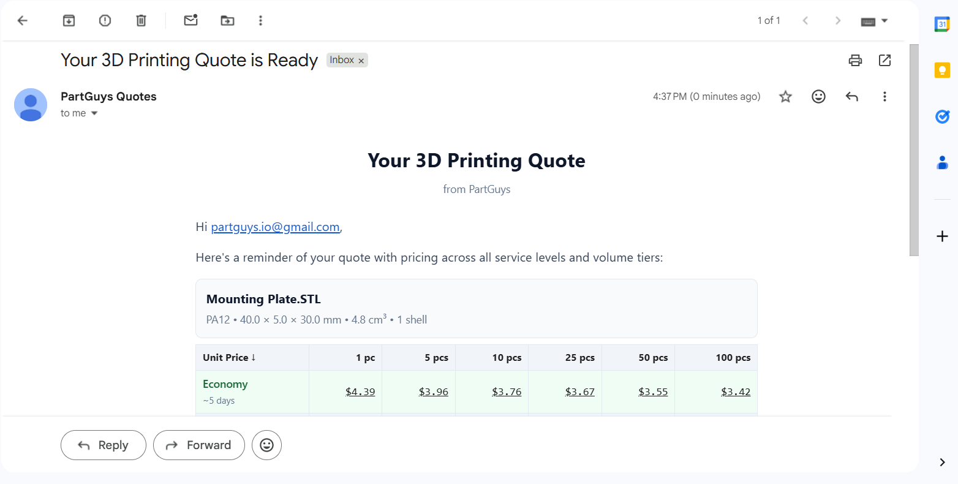Screen dimensions: 958x484
Task: Delete this email with trash icon
Action: pyautogui.click(x=141, y=21)
